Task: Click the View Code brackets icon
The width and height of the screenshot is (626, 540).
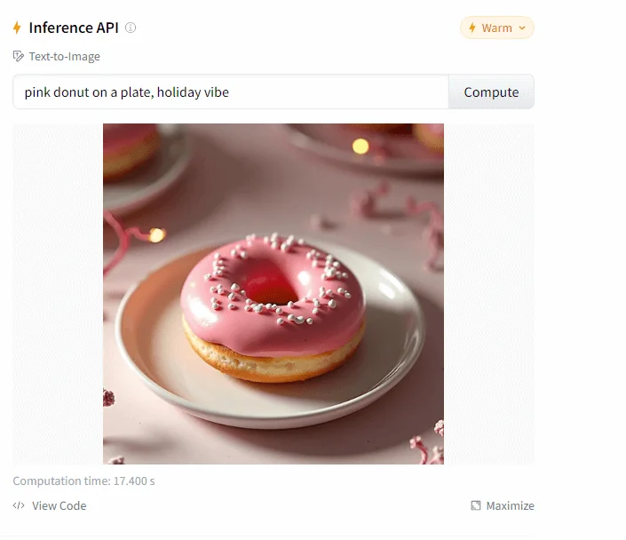Action: pyautogui.click(x=19, y=506)
